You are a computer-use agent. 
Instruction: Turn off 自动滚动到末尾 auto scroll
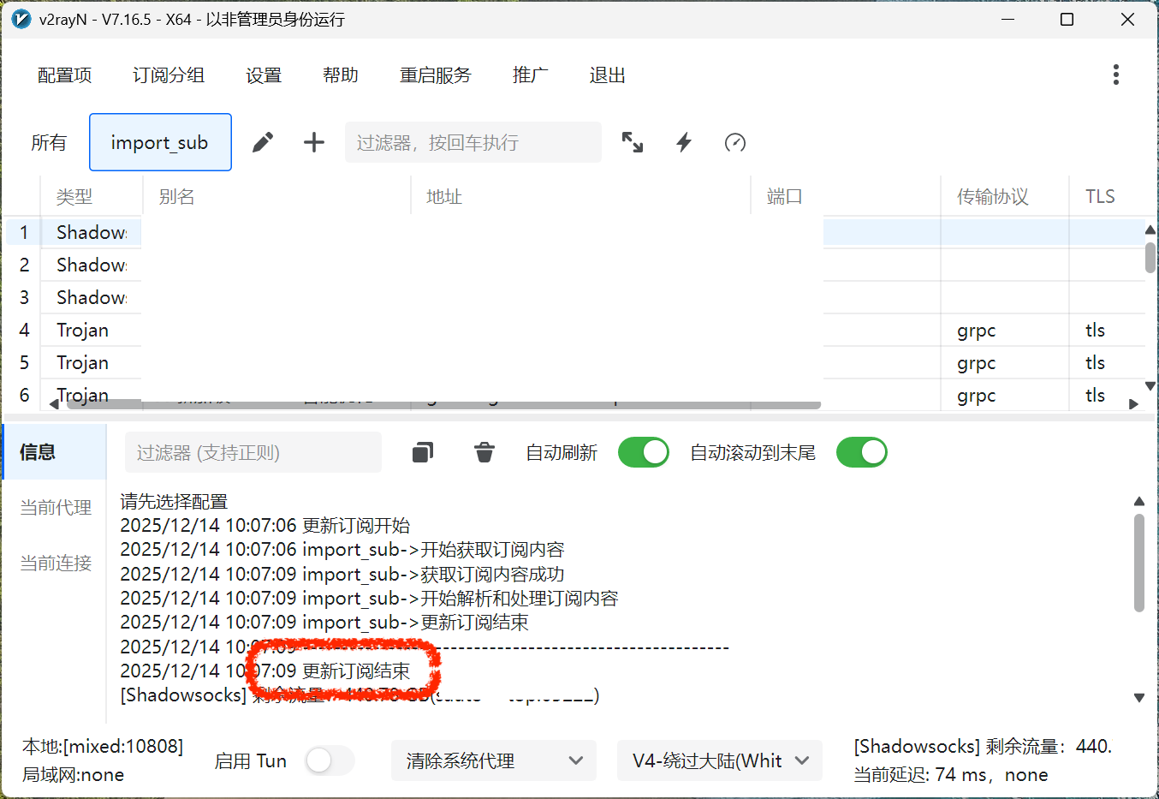pos(861,452)
